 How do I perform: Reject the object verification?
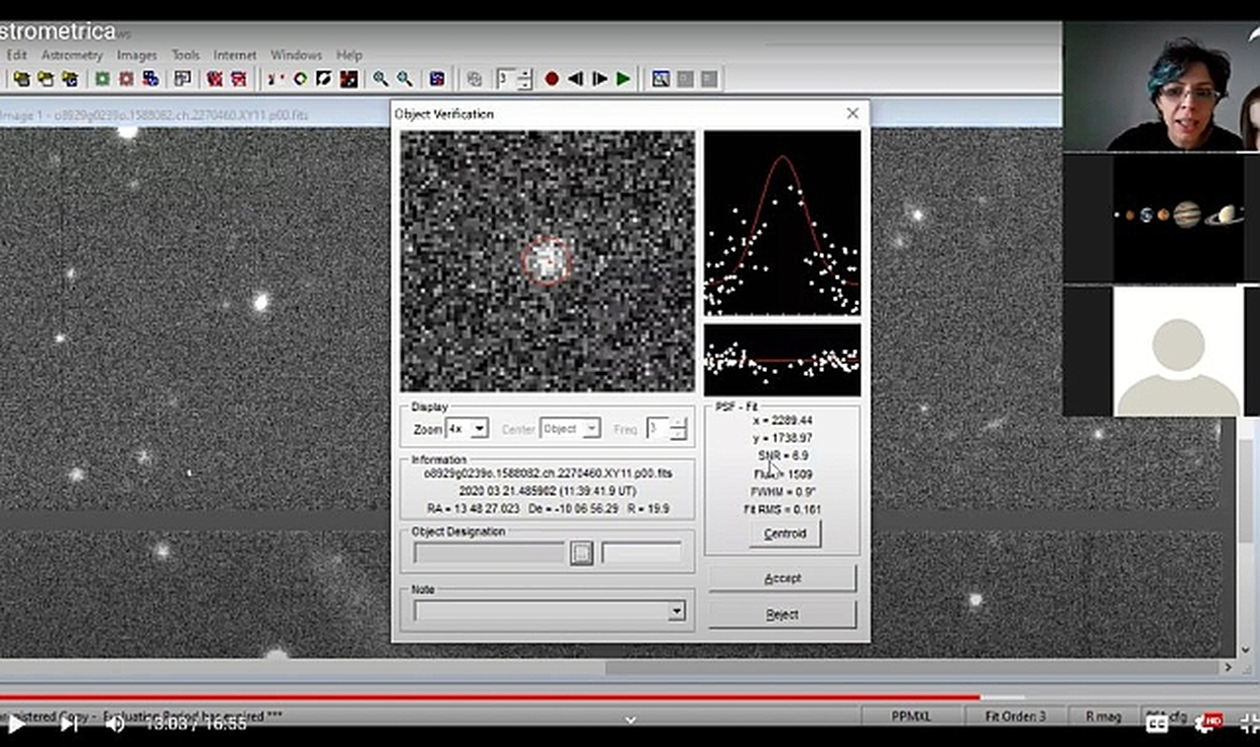point(783,614)
